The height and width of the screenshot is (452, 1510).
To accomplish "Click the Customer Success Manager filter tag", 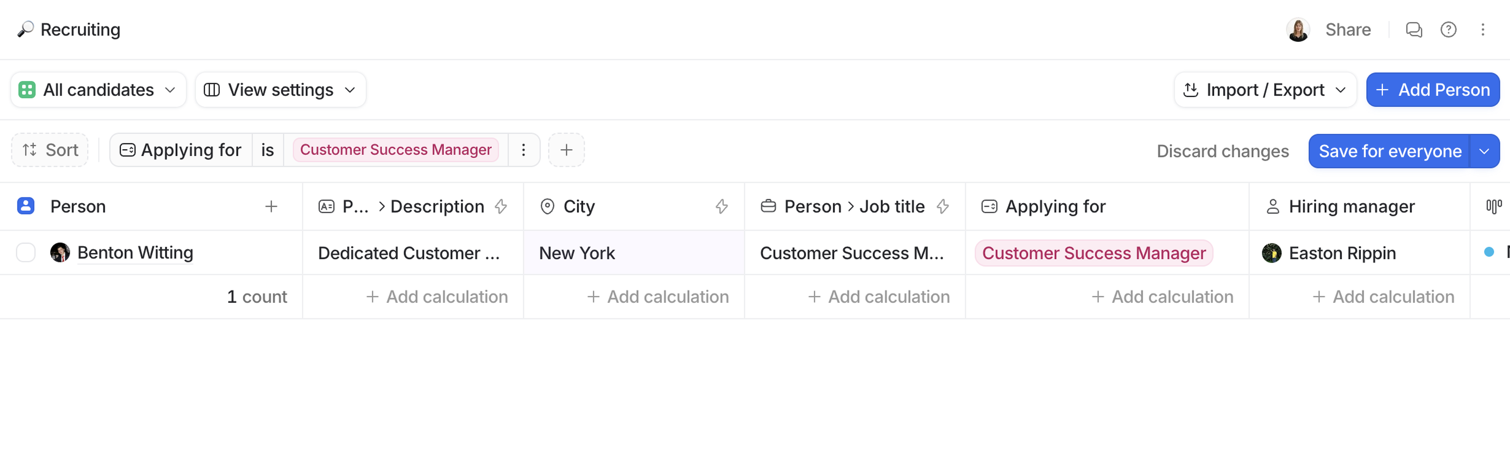I will [x=396, y=150].
